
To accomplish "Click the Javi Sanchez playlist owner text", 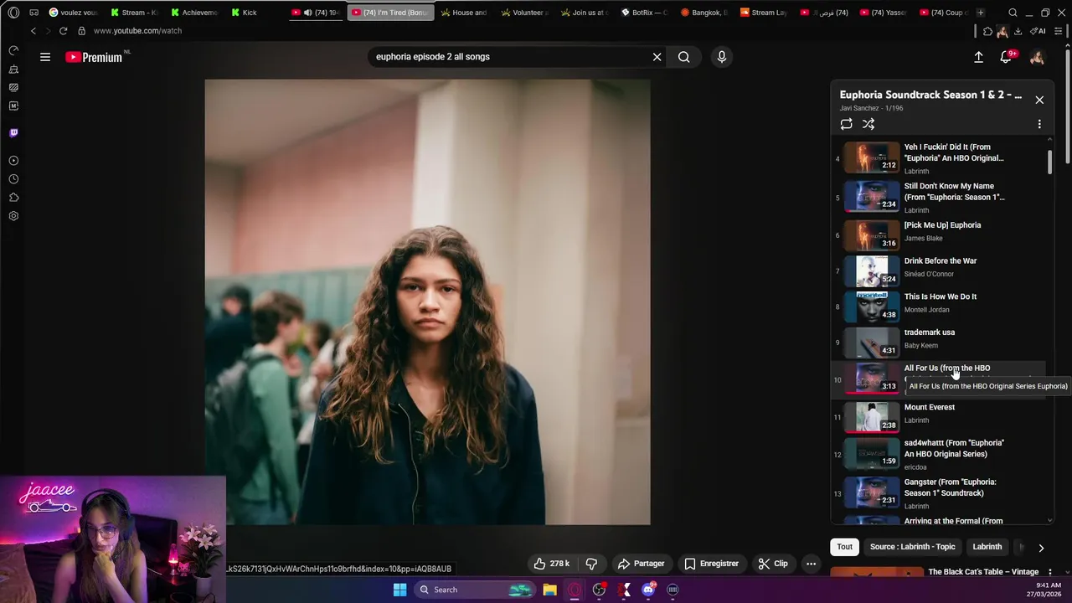I will 859,108.
